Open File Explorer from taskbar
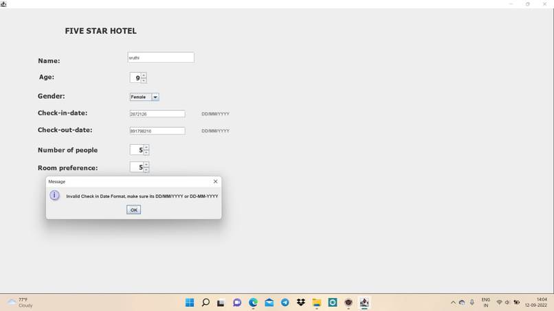The width and height of the screenshot is (554, 311). (x=317, y=303)
